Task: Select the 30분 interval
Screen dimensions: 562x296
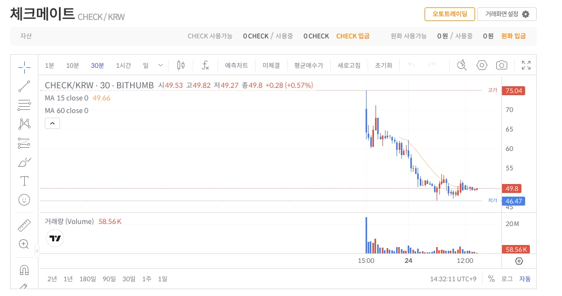Action: [x=97, y=66]
